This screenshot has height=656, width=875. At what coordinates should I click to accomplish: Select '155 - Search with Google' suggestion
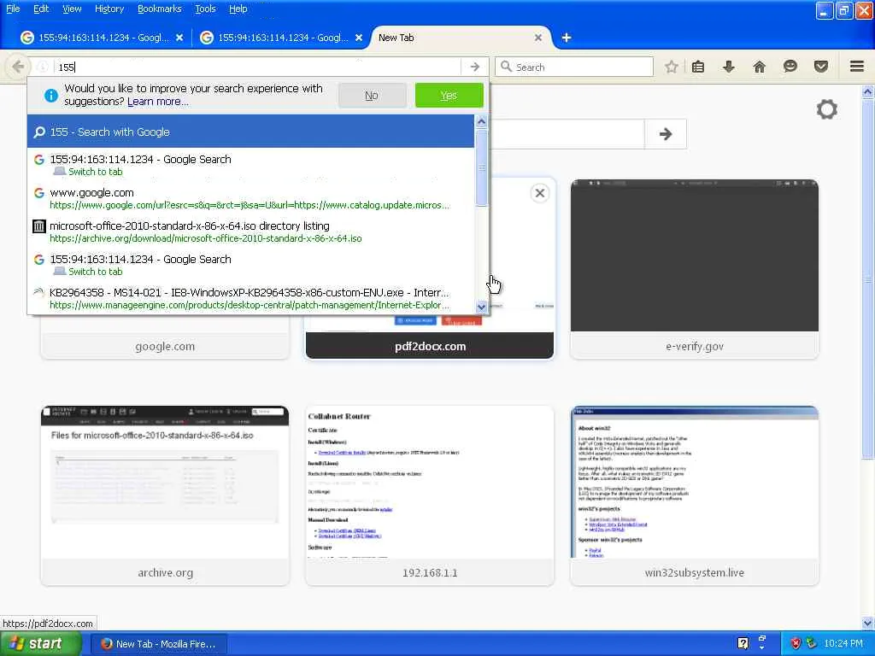250,132
